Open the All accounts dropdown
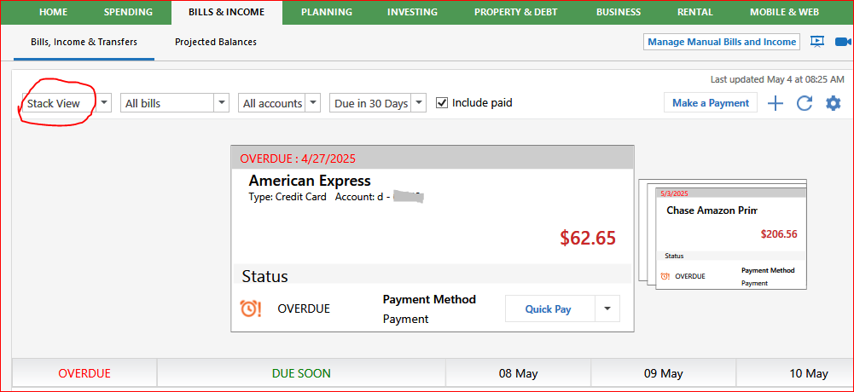 (x=279, y=103)
